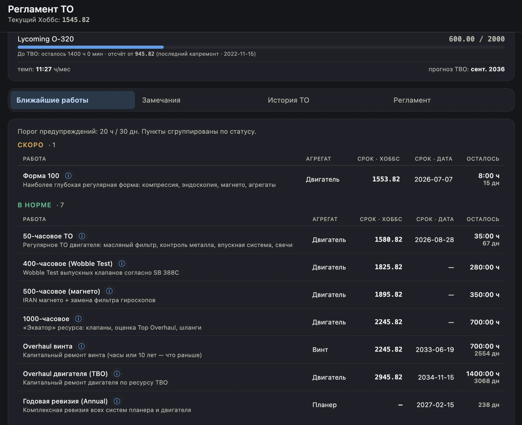Click the due date 2026-08-28

[434, 240]
